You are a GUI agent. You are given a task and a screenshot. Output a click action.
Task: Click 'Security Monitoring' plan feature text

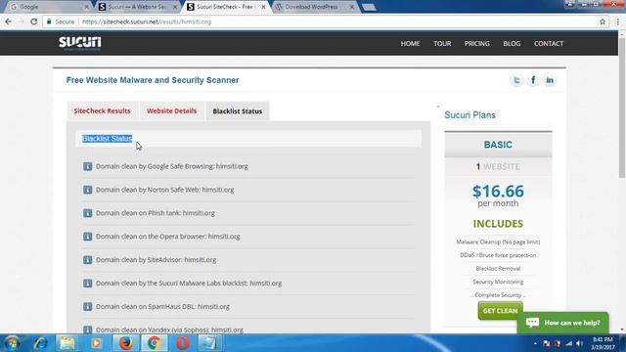click(x=498, y=282)
